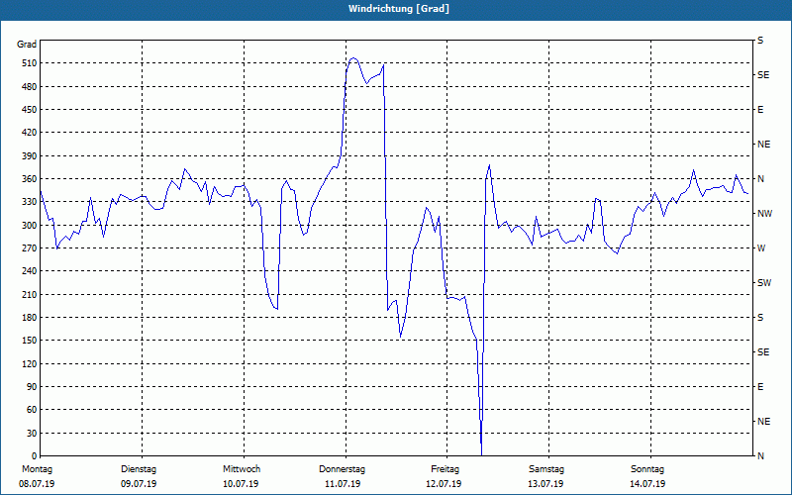Click the 240 left axis label
Image resolution: width=792 pixels, height=495 pixels.
tap(29, 271)
